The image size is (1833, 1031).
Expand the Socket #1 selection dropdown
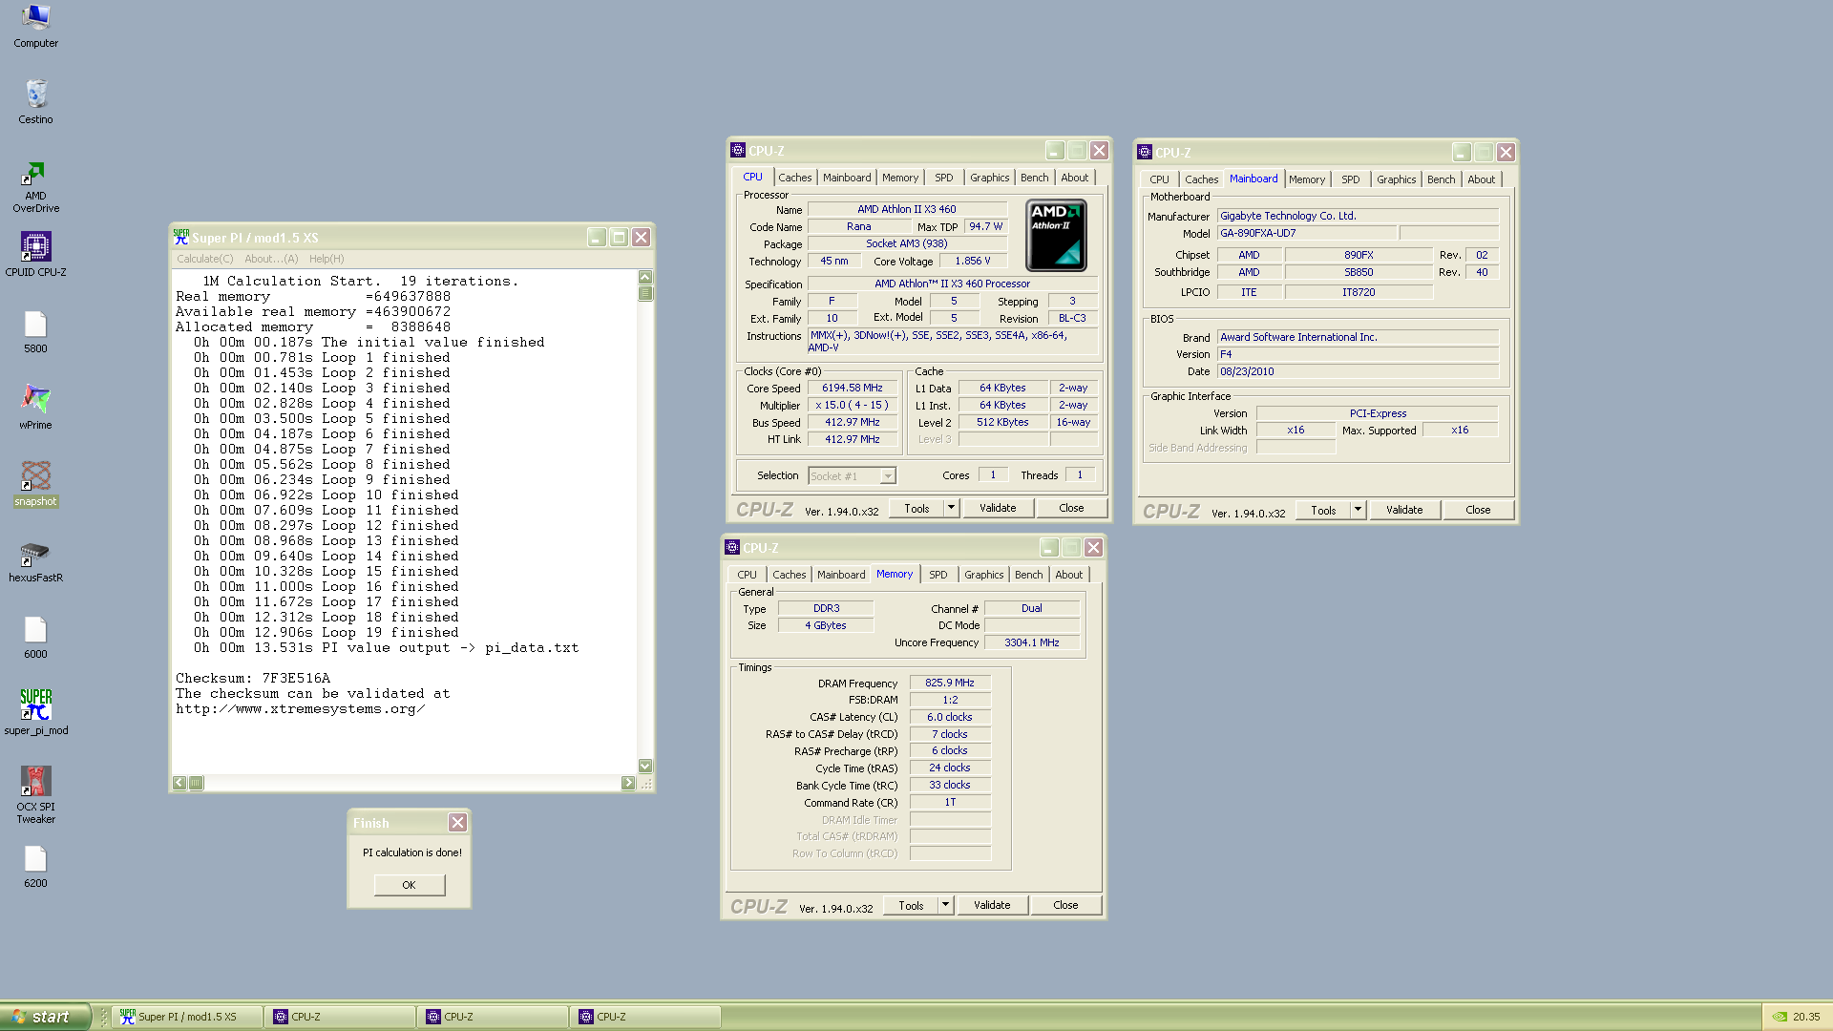pos(887,475)
